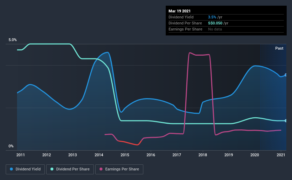Screen dimensions: 292x180
Task: Toggle the Dividend Per Share legend button
Action: (x=70, y=169)
